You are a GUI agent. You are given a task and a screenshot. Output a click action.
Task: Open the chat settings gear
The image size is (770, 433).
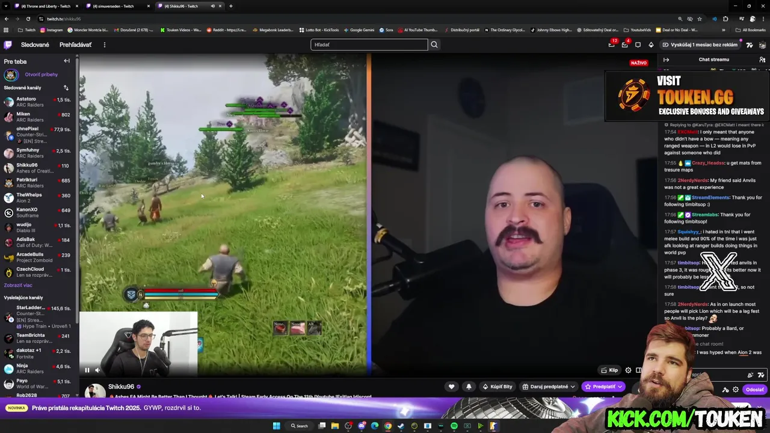click(735, 390)
